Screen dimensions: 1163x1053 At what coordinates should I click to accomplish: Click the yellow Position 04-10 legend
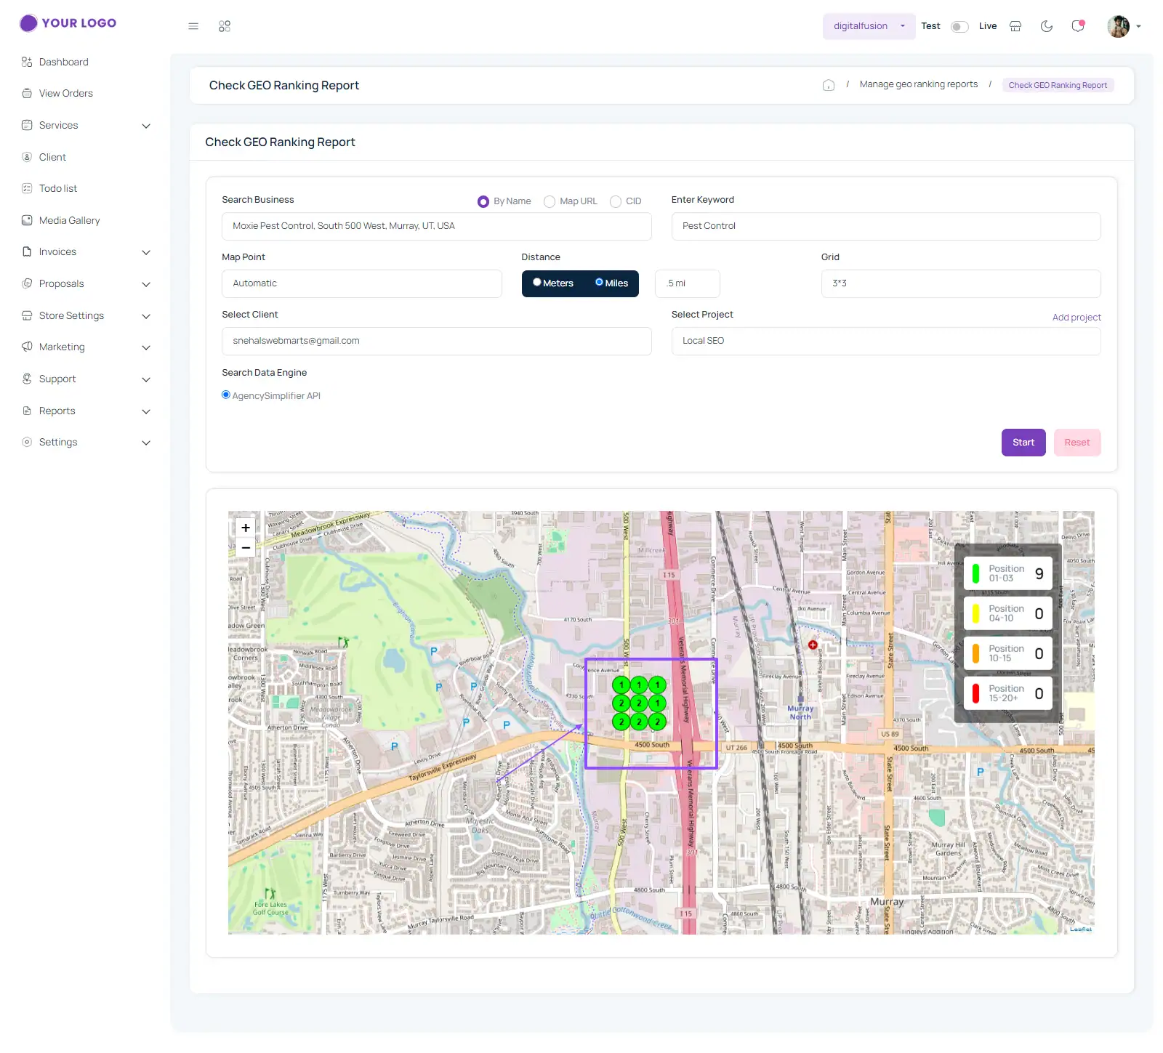pos(1008,613)
